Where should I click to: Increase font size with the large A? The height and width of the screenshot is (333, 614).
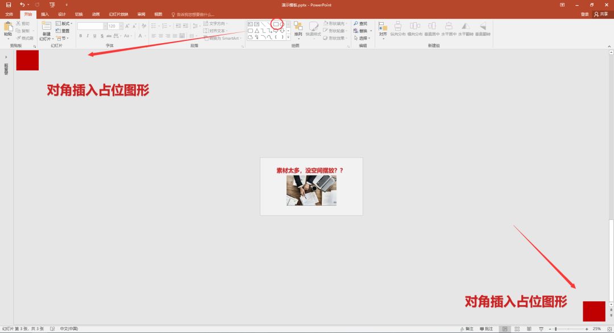click(x=127, y=26)
